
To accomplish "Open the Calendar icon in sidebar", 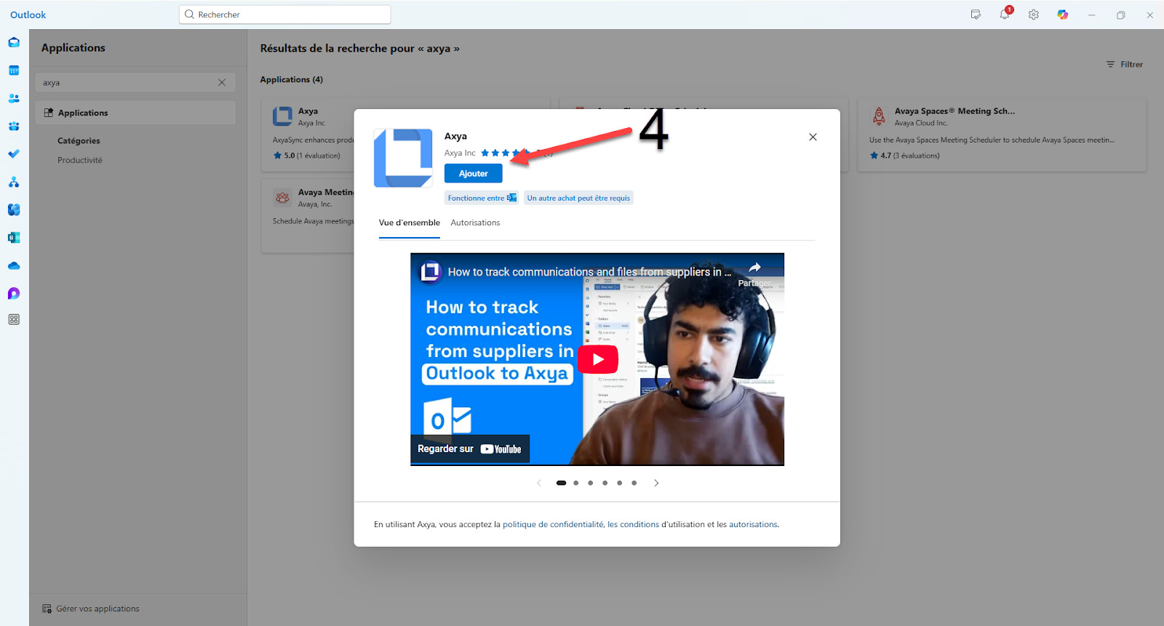I will (x=14, y=71).
